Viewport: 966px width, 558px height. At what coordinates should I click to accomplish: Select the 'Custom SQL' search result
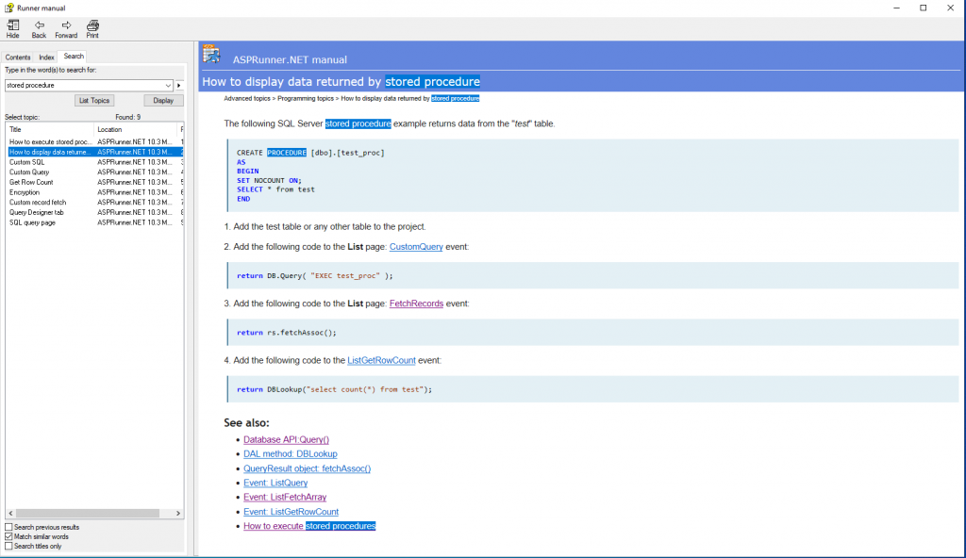(x=95, y=162)
